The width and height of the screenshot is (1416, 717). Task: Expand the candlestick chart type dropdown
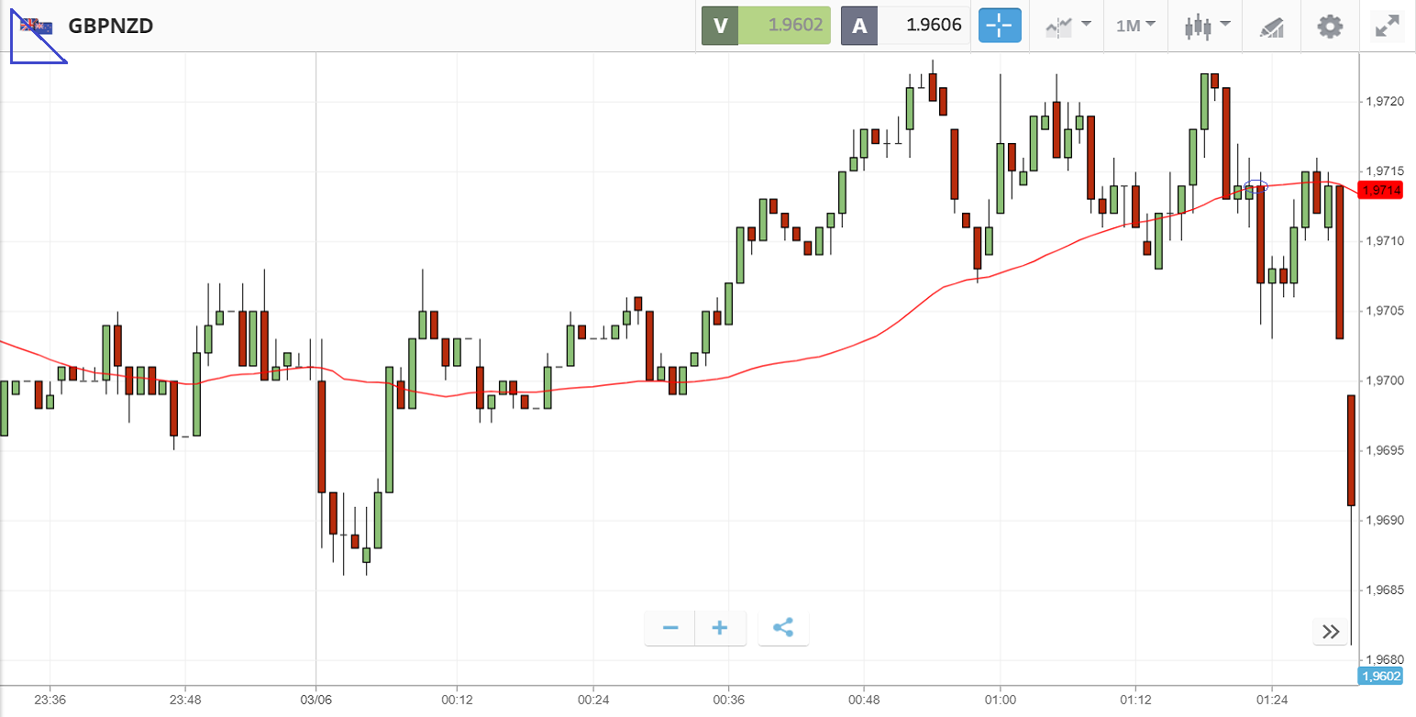[1205, 26]
